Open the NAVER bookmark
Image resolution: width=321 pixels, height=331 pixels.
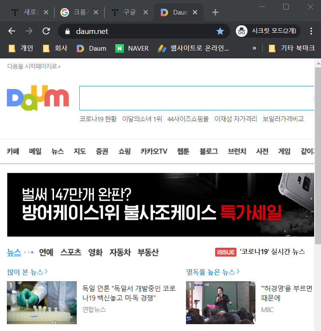[132, 49]
